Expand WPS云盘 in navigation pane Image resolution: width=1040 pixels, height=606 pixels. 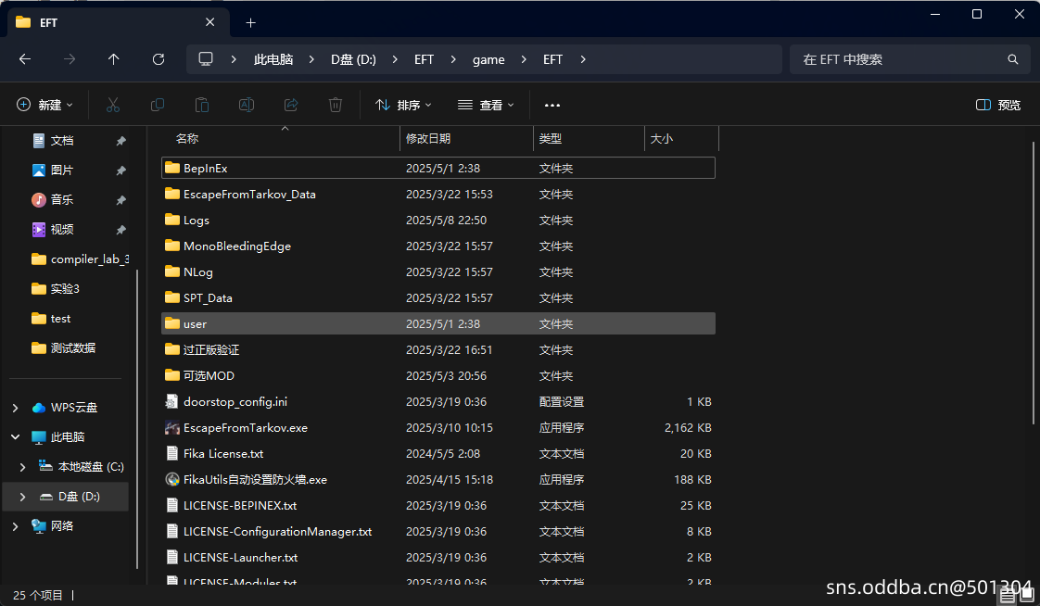15,408
